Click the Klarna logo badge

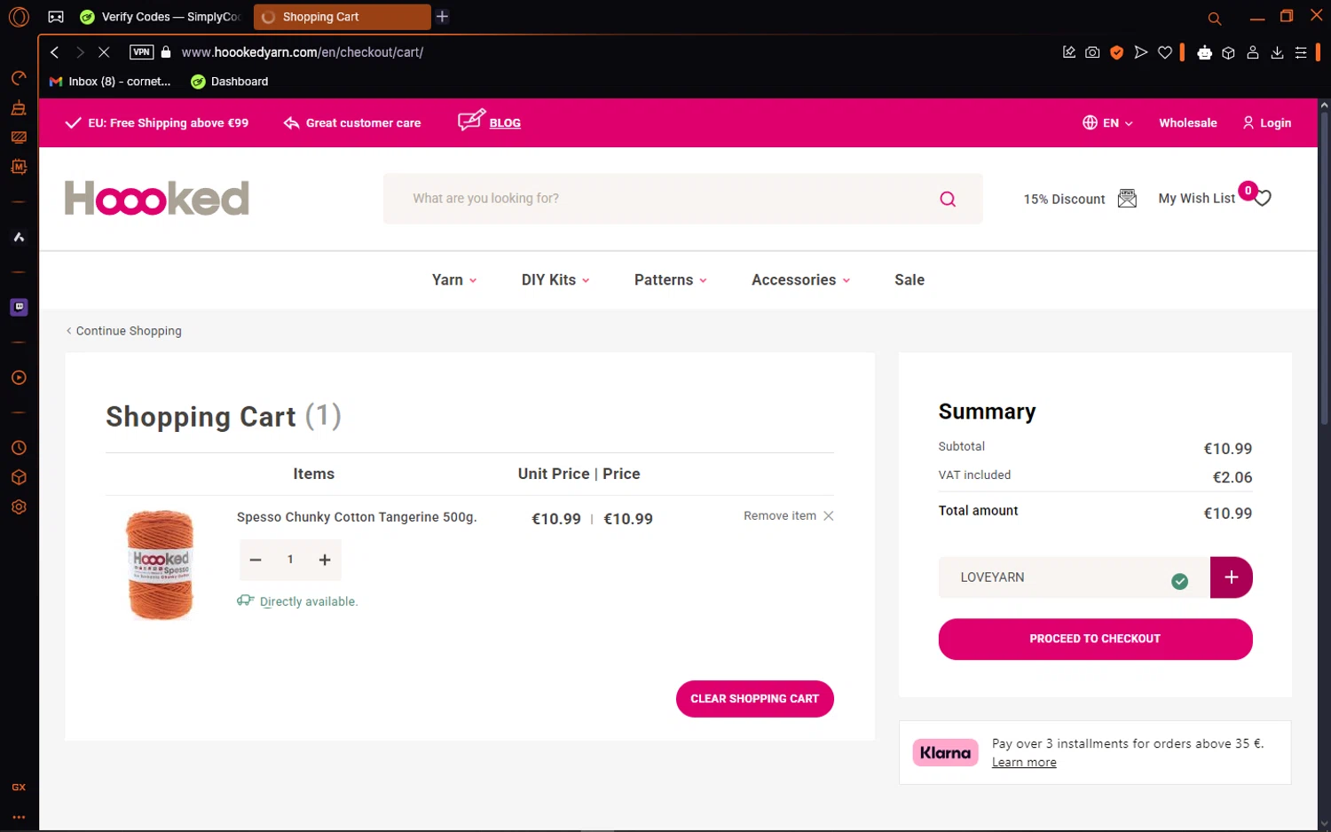tap(945, 753)
